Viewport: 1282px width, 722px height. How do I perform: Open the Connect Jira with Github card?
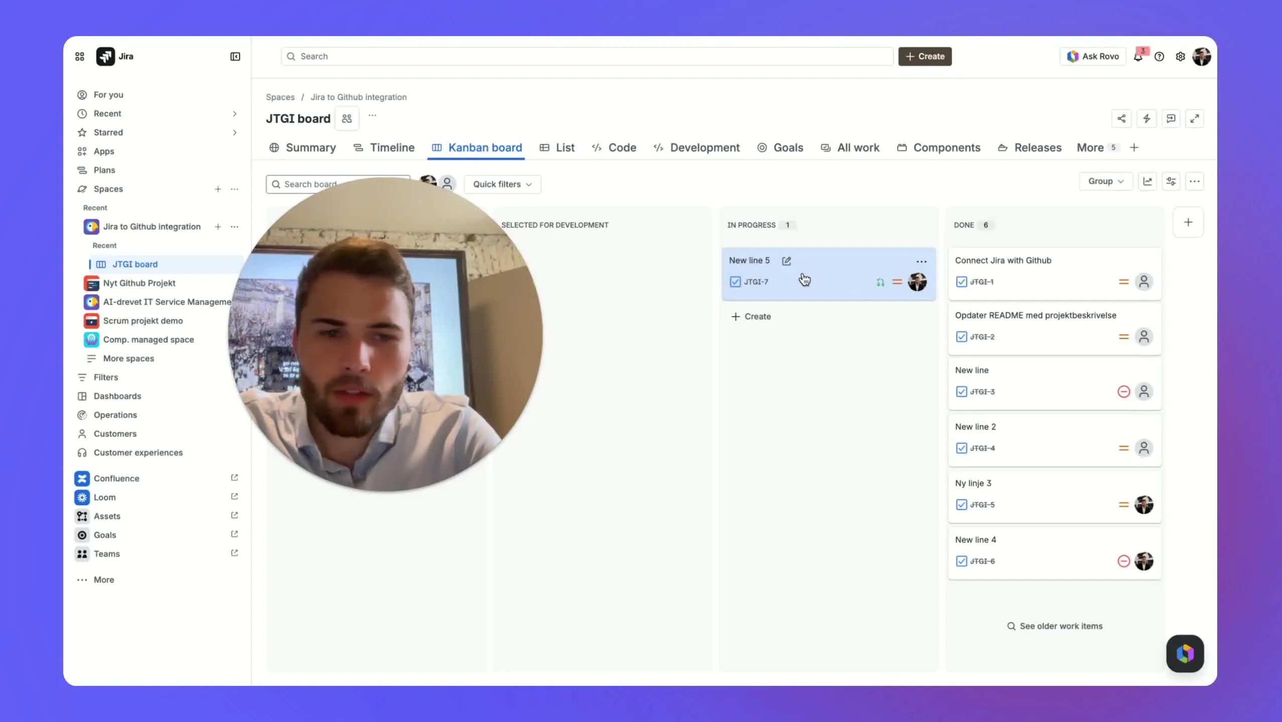point(1055,274)
